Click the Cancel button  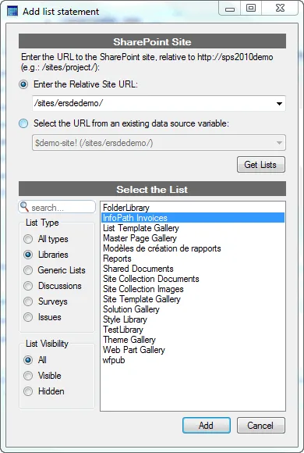point(261,425)
